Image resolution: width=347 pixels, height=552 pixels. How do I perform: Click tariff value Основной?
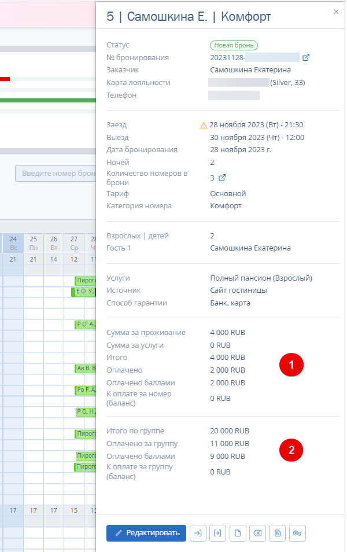tap(228, 194)
